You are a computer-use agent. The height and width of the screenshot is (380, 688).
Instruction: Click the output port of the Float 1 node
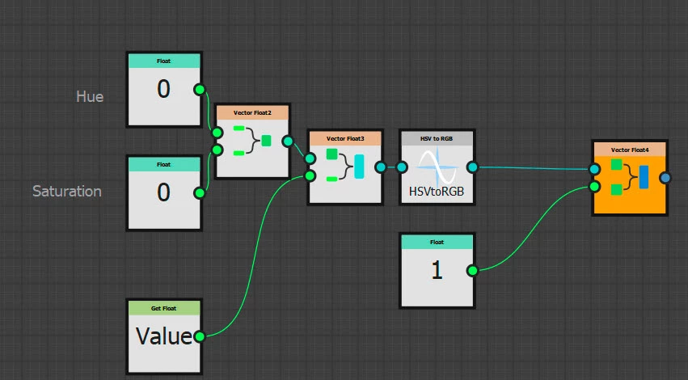(473, 270)
